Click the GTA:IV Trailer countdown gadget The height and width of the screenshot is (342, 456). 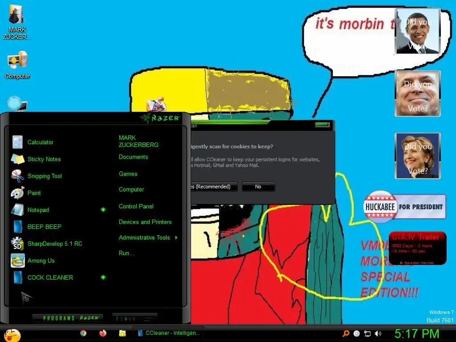[417, 248]
